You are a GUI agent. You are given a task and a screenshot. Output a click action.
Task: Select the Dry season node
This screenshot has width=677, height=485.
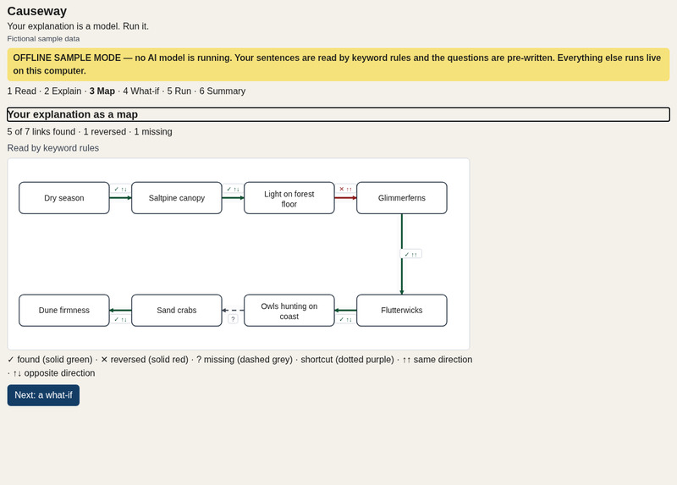click(64, 198)
